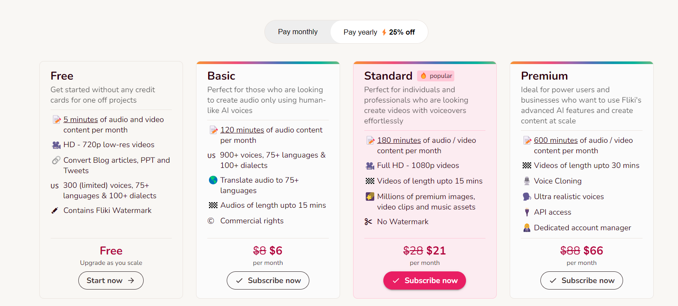Select the Pay yearly 25% off option
Viewport: 678px width, 306px height.
[x=379, y=32]
